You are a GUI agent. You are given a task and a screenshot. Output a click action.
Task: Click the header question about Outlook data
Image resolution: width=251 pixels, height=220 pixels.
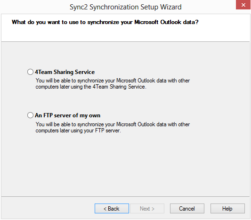tap(105, 22)
